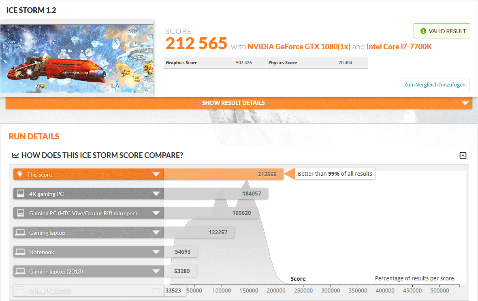
Task: Expand the This score dropdown arrow
Action: tap(156, 175)
